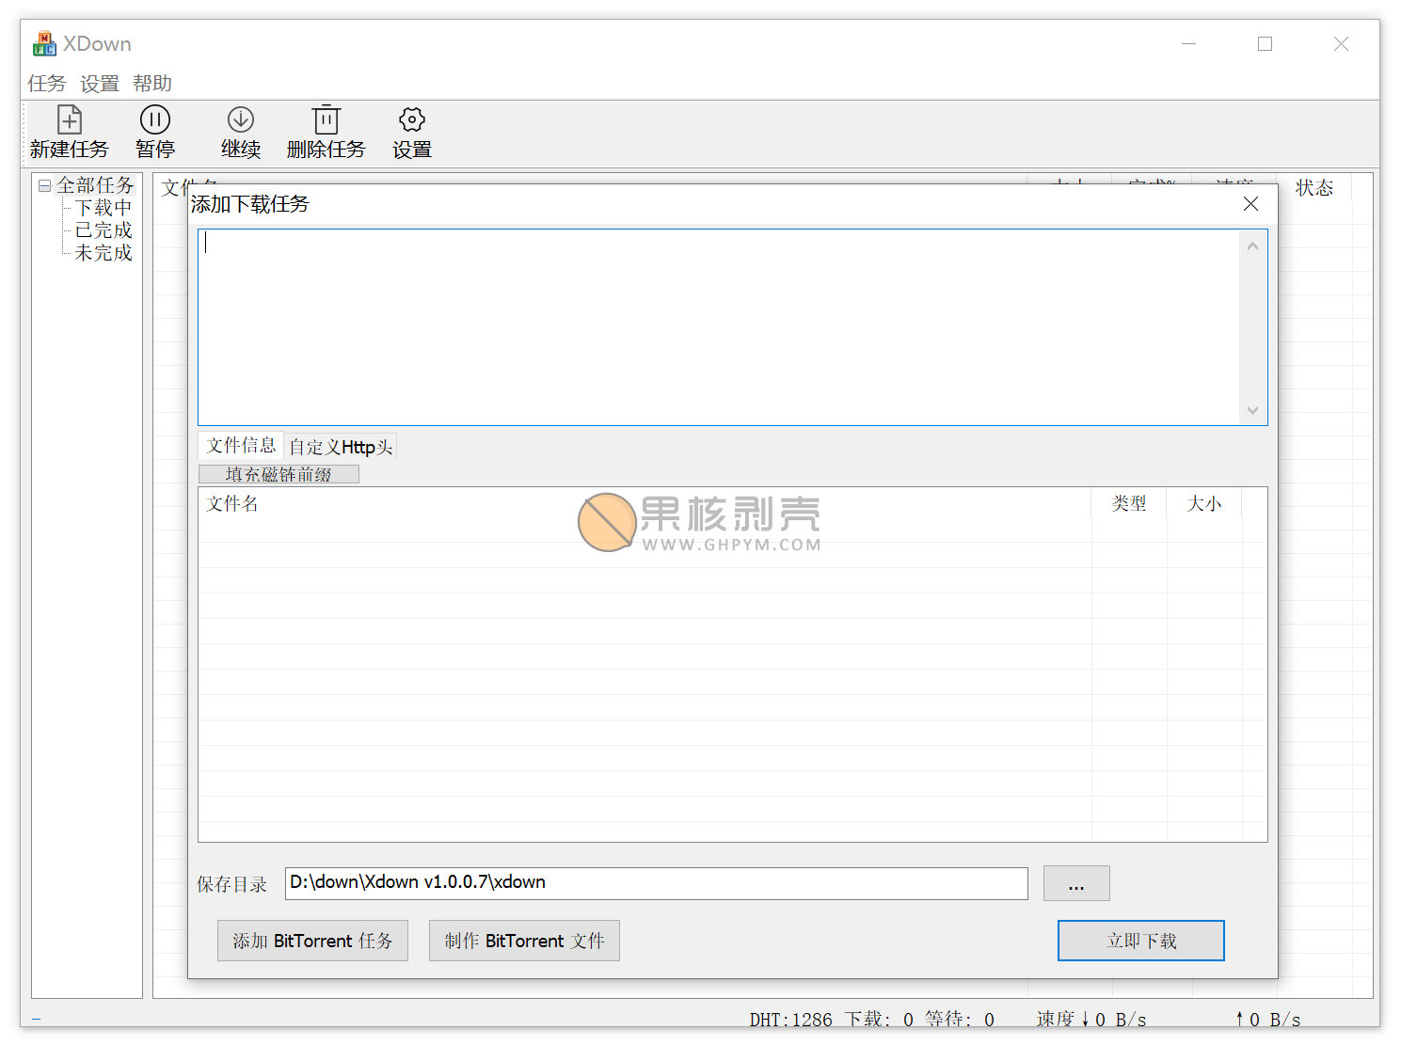Image resolution: width=1401 pixels, height=1045 pixels.
Task: Click the URL box scroll down arrow
Action: pos(1252,410)
